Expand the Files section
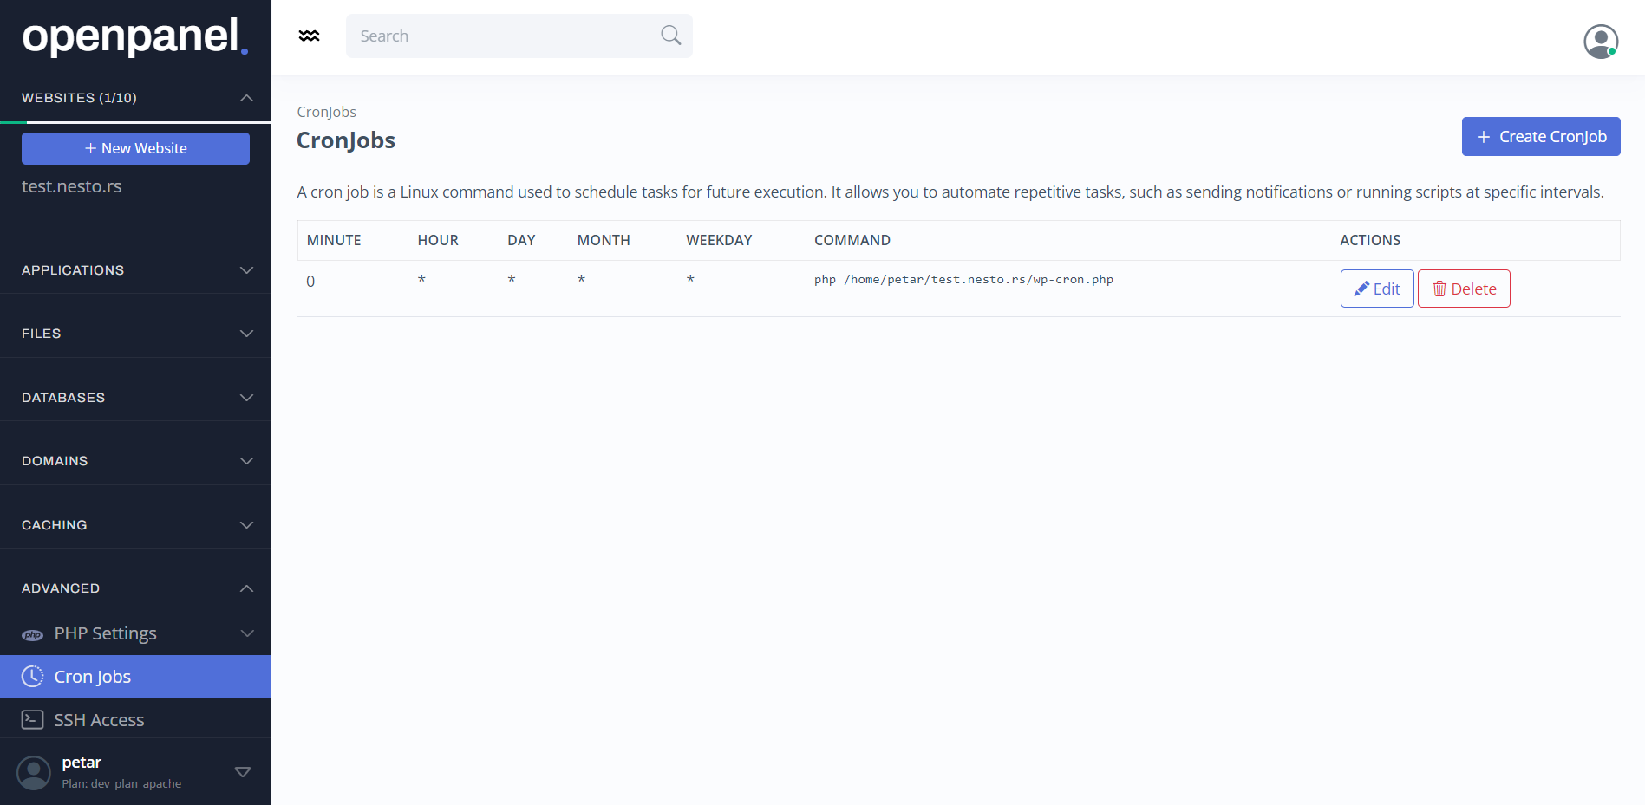The width and height of the screenshot is (1645, 805). (x=246, y=334)
